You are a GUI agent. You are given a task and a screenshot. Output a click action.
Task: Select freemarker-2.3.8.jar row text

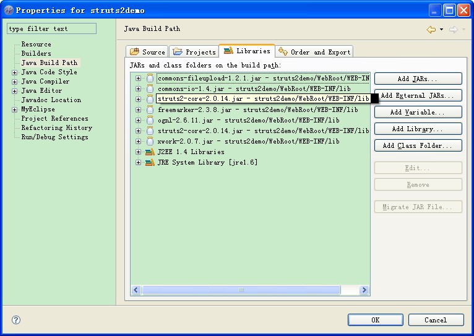[257, 110]
